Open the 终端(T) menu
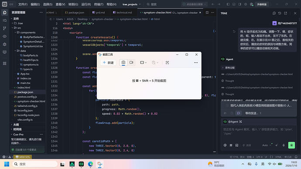The image size is (301, 169). pyautogui.click(x=99, y=4)
